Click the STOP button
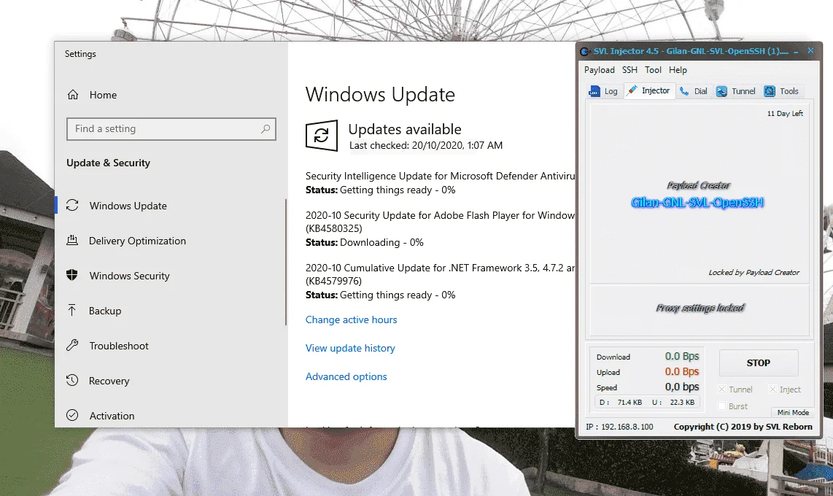Image resolution: width=833 pixels, height=496 pixels. pos(759,363)
